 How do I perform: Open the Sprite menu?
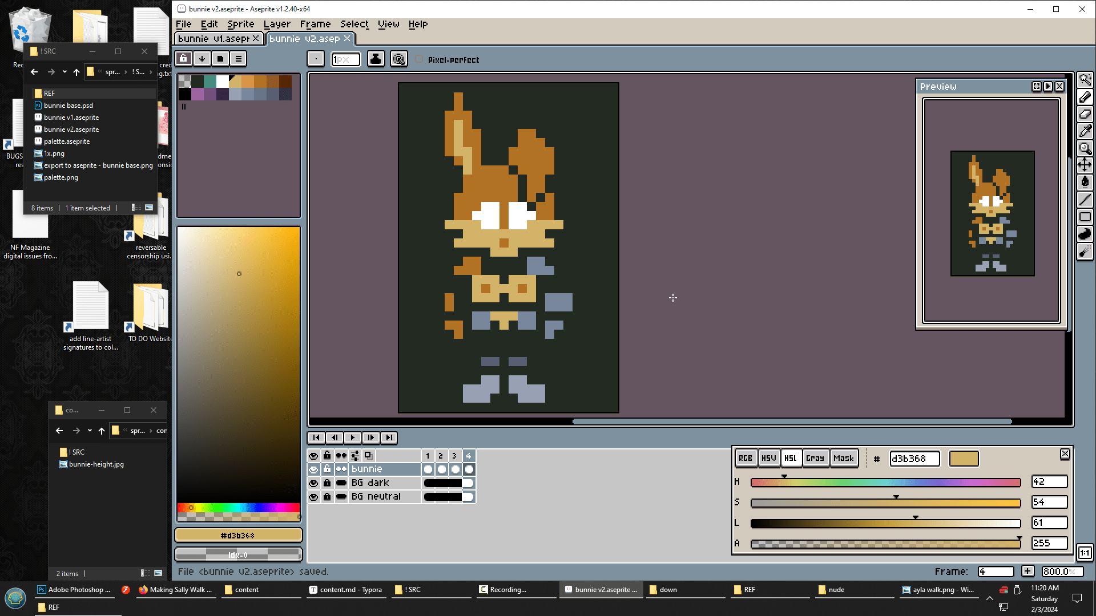240,24
